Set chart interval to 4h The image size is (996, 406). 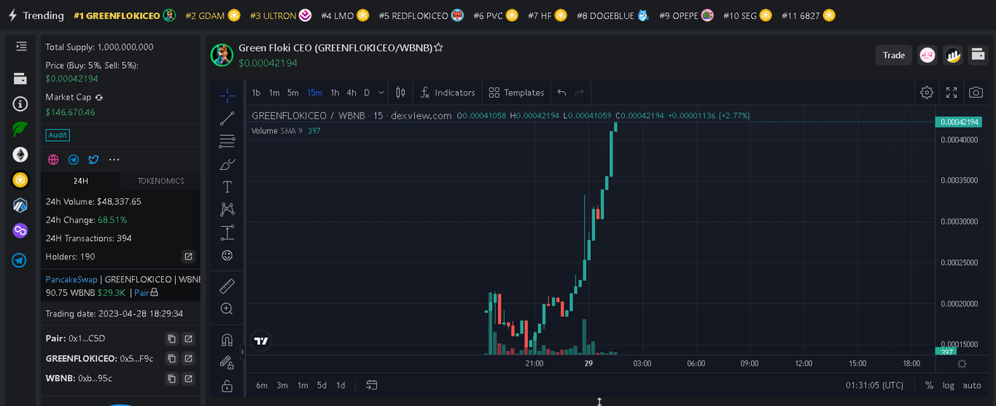click(x=352, y=93)
